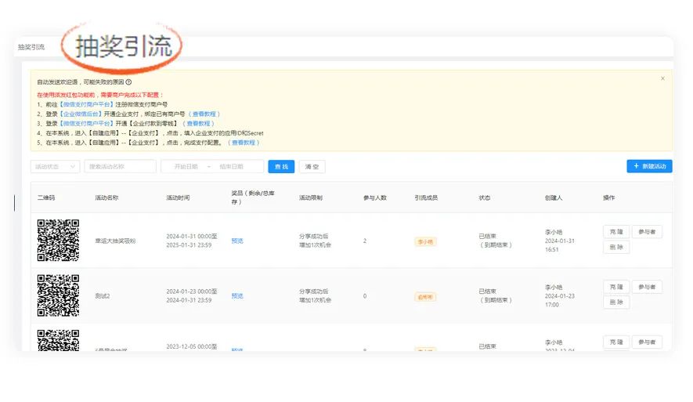Clone the 幸运大抽奖吸粉 activity with 克隆
693x402 pixels.
pyautogui.click(x=616, y=232)
